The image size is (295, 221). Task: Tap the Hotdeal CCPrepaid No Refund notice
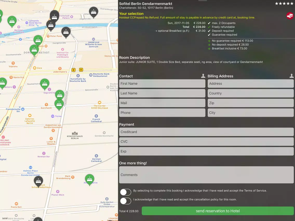click(x=187, y=17)
